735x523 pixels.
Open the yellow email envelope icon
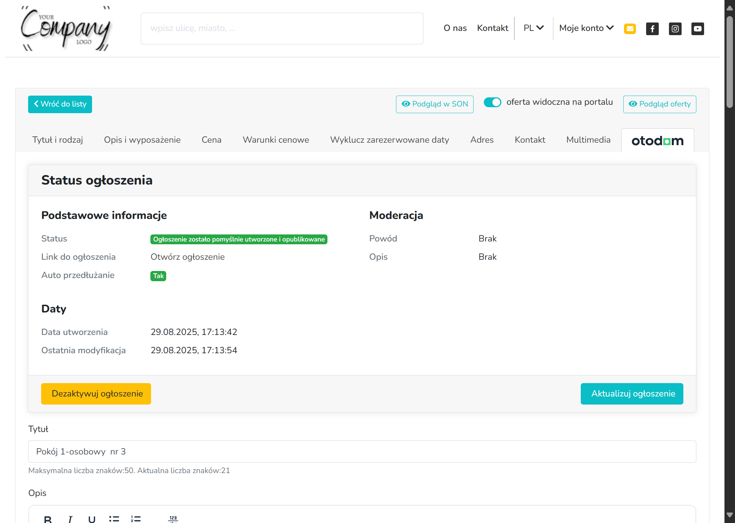coord(630,28)
